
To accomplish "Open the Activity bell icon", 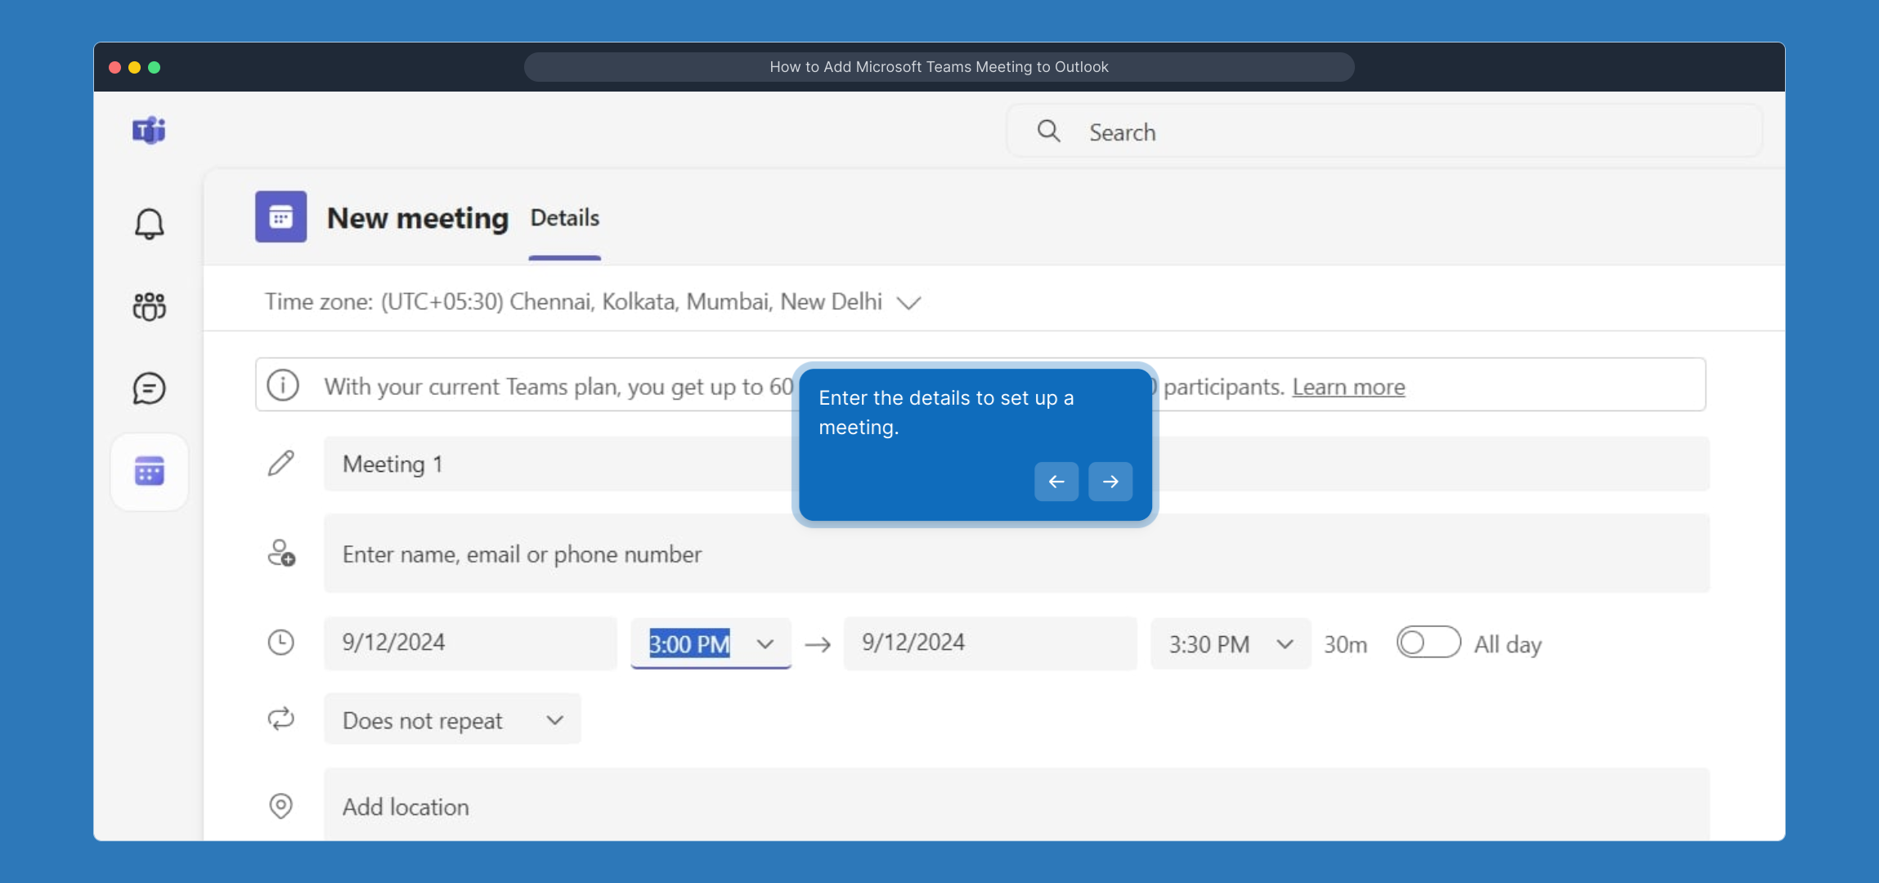I will (149, 224).
